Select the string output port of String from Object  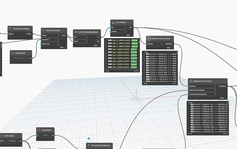coord(29,34)
